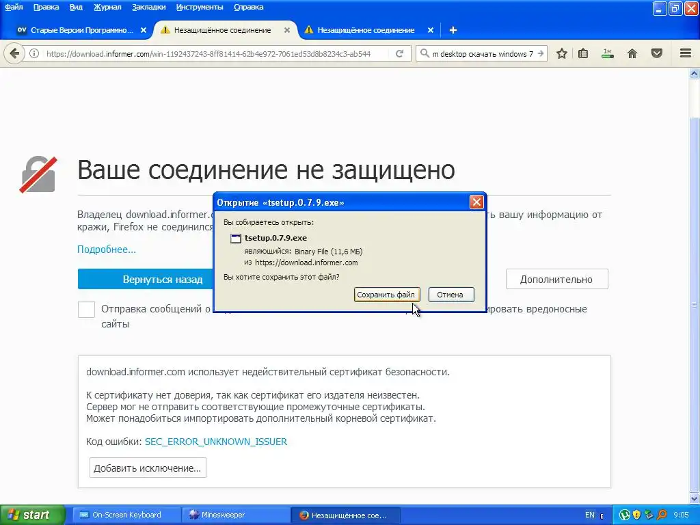This screenshot has height=525, width=700.
Task: Click the security shield tray icon
Action: pyautogui.click(x=637, y=515)
